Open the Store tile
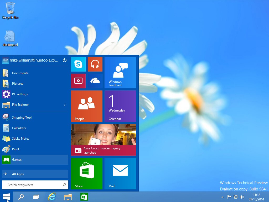 tap(86, 173)
